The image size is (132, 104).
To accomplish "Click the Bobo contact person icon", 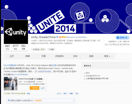I will [x=84, y=73].
